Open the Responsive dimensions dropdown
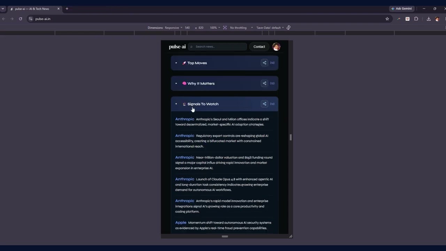This screenshot has width=446, height=251. 174,28
